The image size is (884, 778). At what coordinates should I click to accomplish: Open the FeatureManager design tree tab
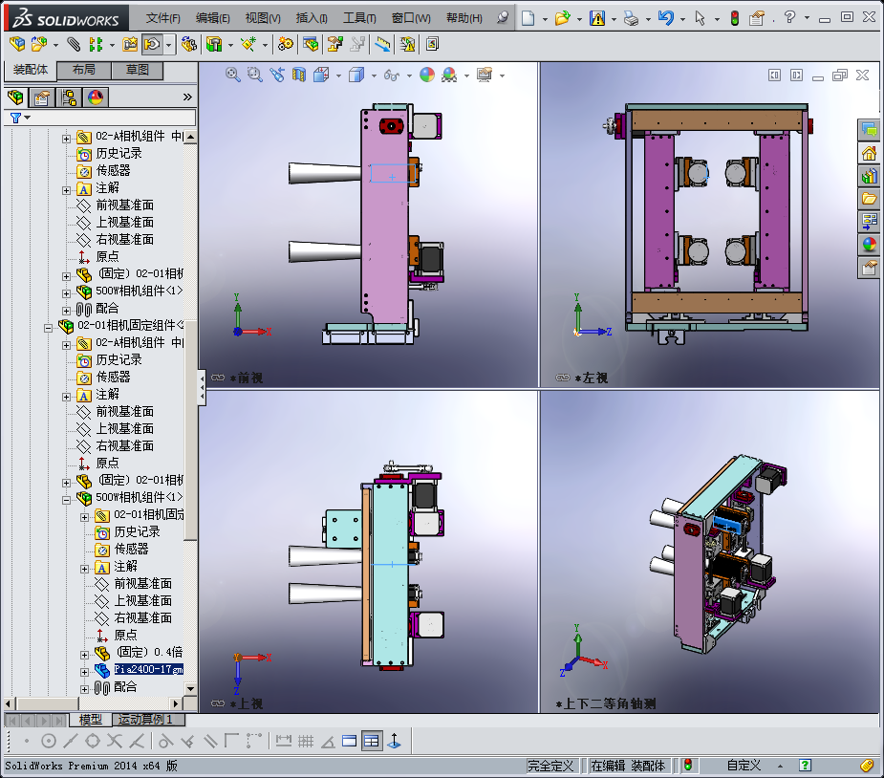(x=16, y=97)
